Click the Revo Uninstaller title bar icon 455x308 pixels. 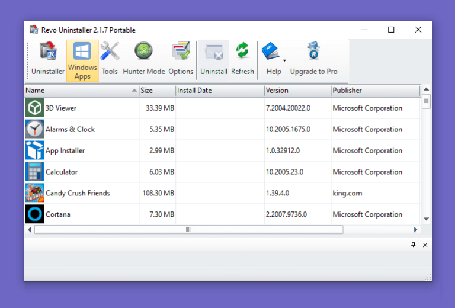pyautogui.click(x=34, y=30)
